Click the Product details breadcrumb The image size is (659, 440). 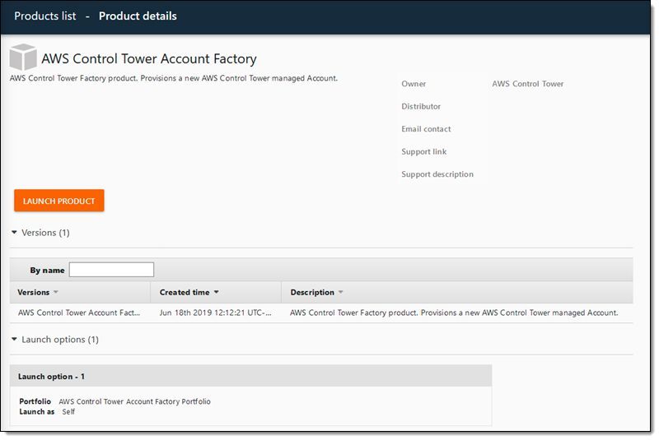click(138, 16)
